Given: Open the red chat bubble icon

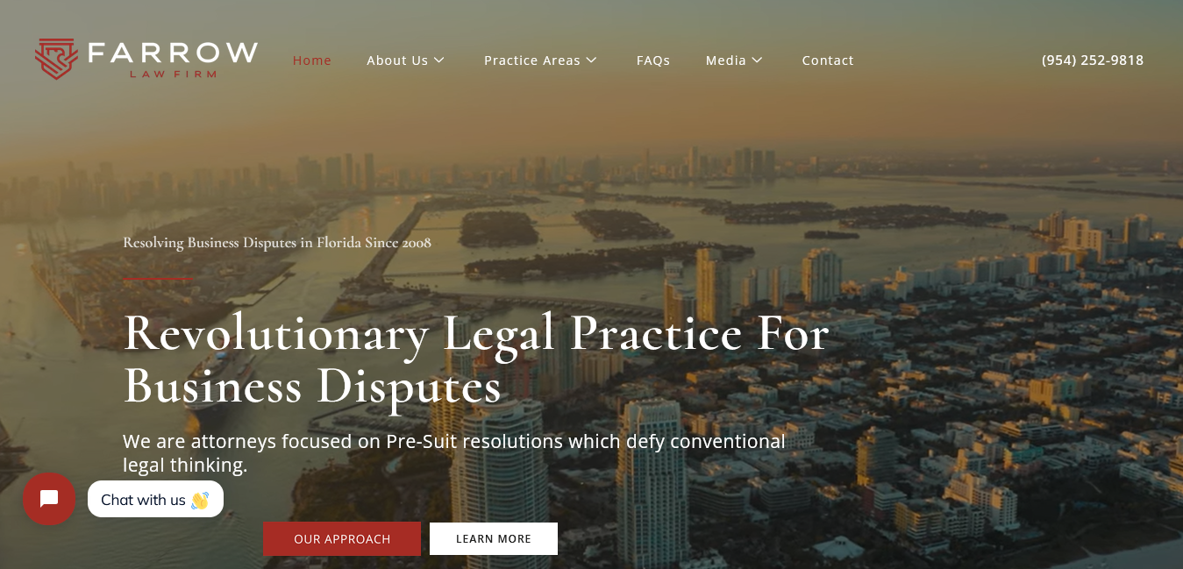Looking at the screenshot, I should coord(49,499).
